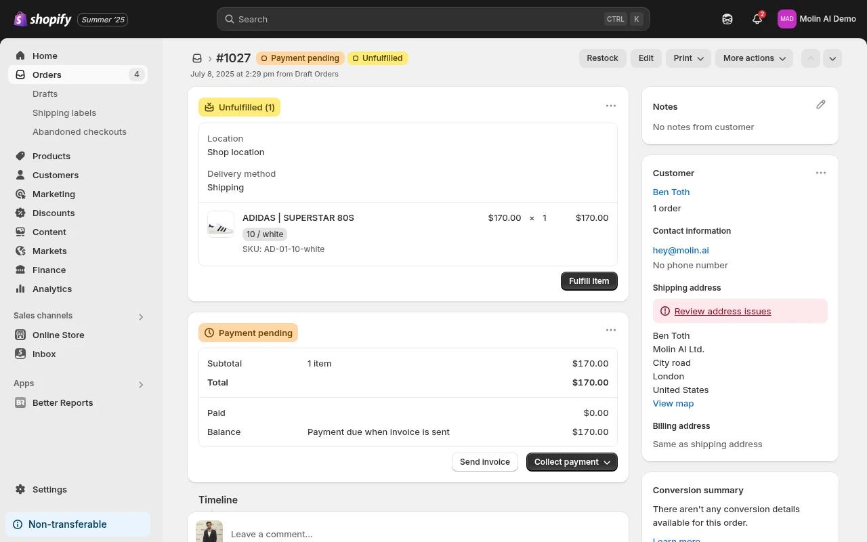Click the Home icon in sidebar
The image size is (867, 542).
(x=20, y=56)
